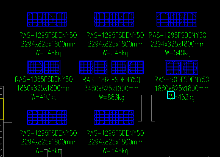Select the tall gray rectangle nearest W=482kg
The height and width of the screenshot is (157, 220).
153,108
